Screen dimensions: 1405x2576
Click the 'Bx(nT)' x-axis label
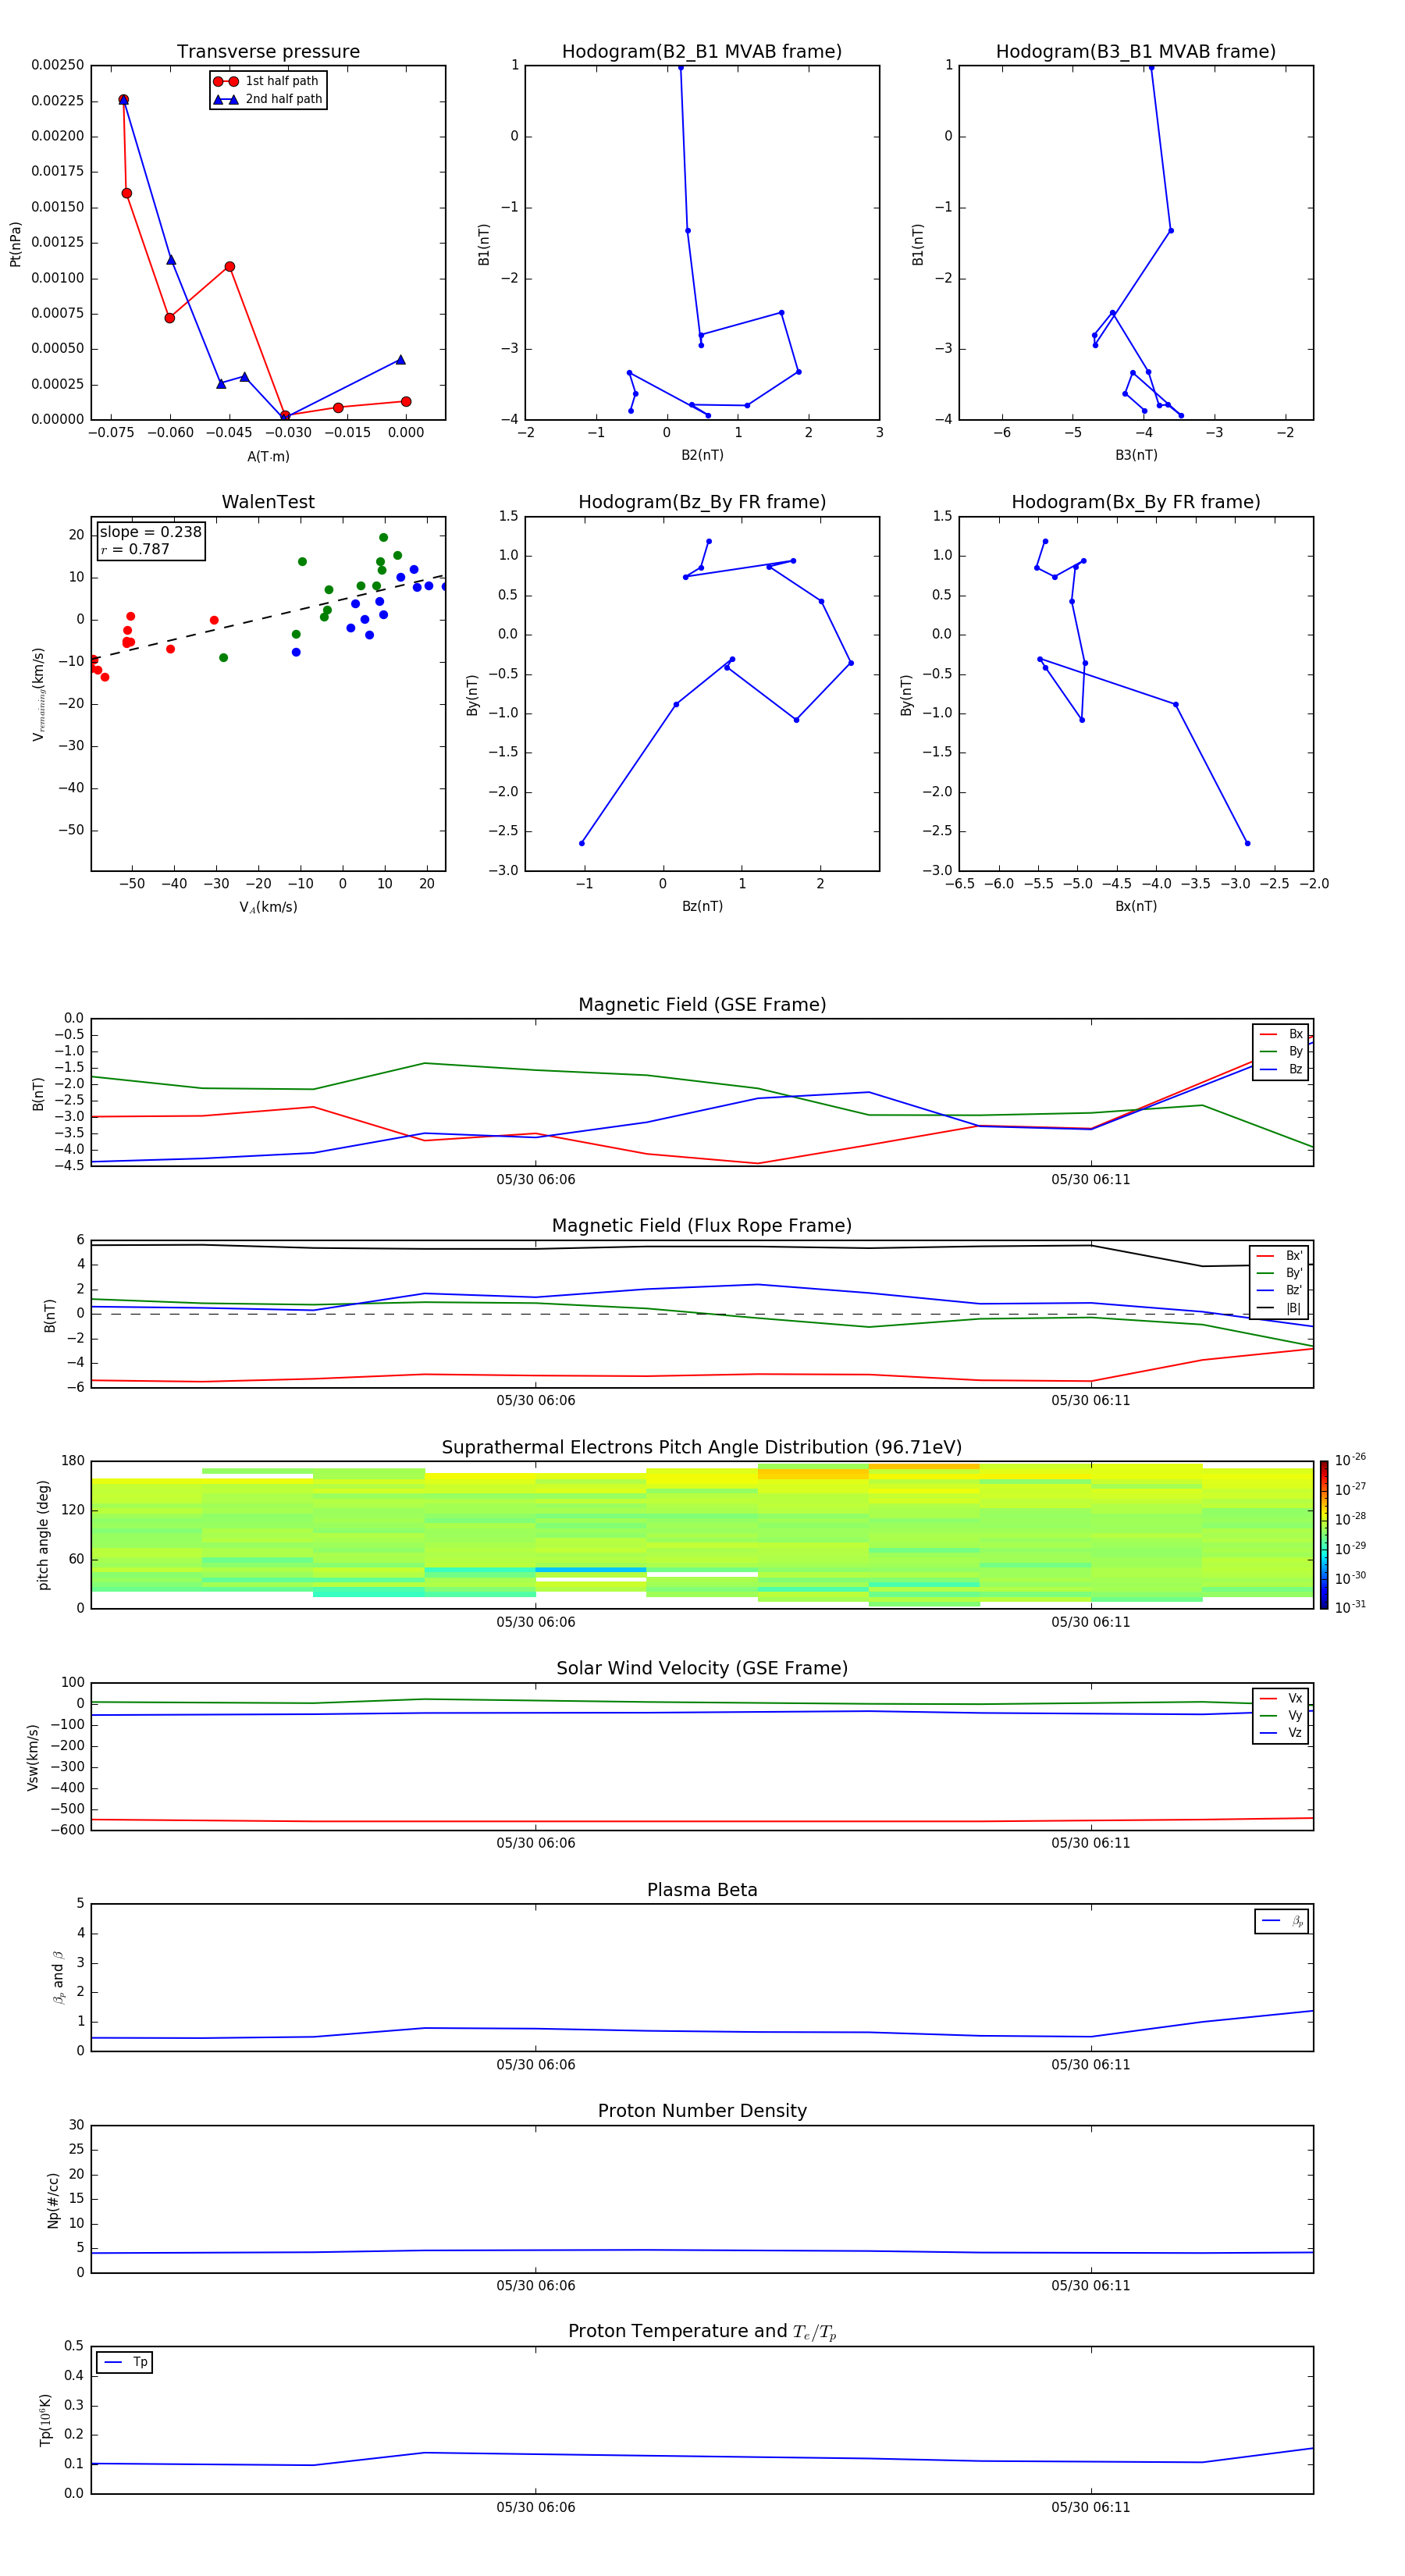[x=1136, y=906]
